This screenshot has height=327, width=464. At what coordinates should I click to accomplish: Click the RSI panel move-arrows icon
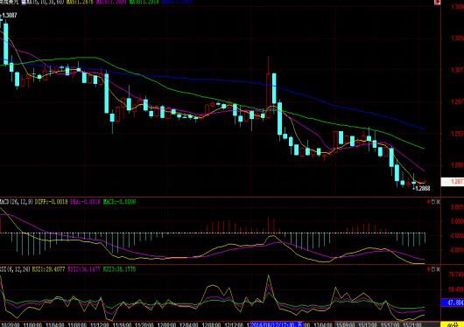point(428,269)
